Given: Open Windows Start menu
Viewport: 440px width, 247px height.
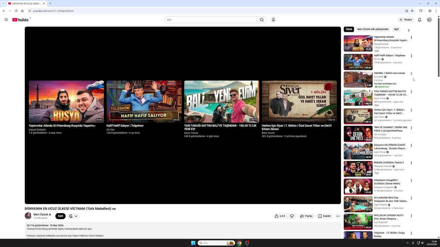Looking at the screenshot, I should coord(193,243).
